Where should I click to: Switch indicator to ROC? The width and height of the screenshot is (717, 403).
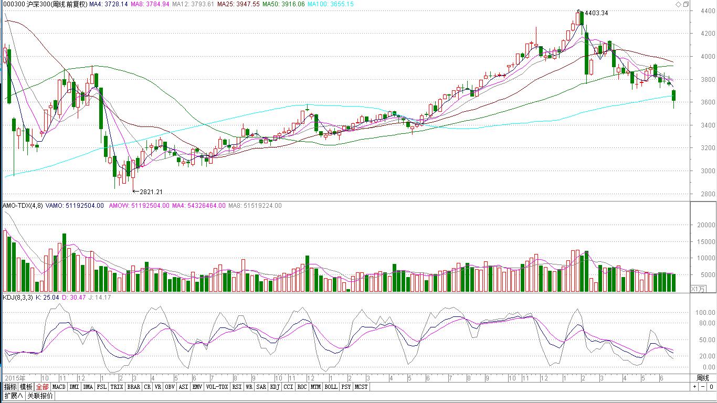point(302,387)
